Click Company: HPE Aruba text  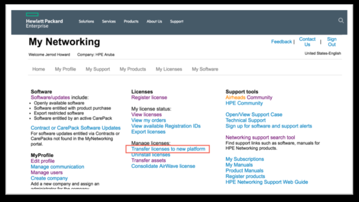coord(96,55)
